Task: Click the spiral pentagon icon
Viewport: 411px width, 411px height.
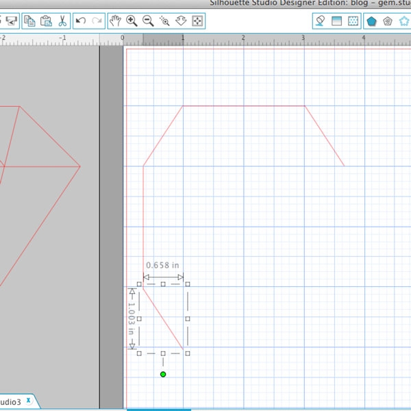Action: [388, 21]
